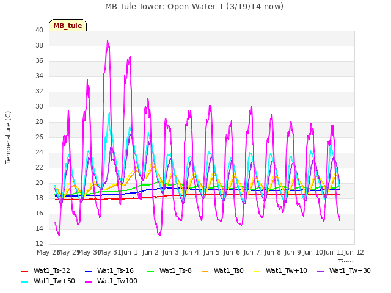
Task: Click the Wat1_Tw+30 legend label
Action: coord(350,271)
